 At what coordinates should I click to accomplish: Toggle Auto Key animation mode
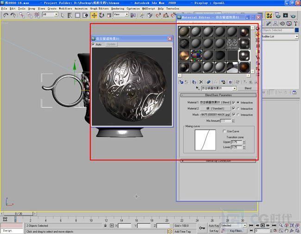tap(213, 226)
